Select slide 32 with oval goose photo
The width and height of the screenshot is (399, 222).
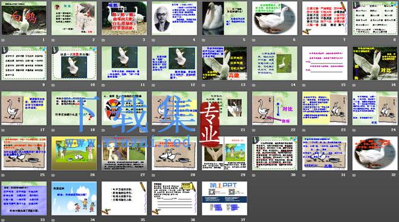[375, 153]
